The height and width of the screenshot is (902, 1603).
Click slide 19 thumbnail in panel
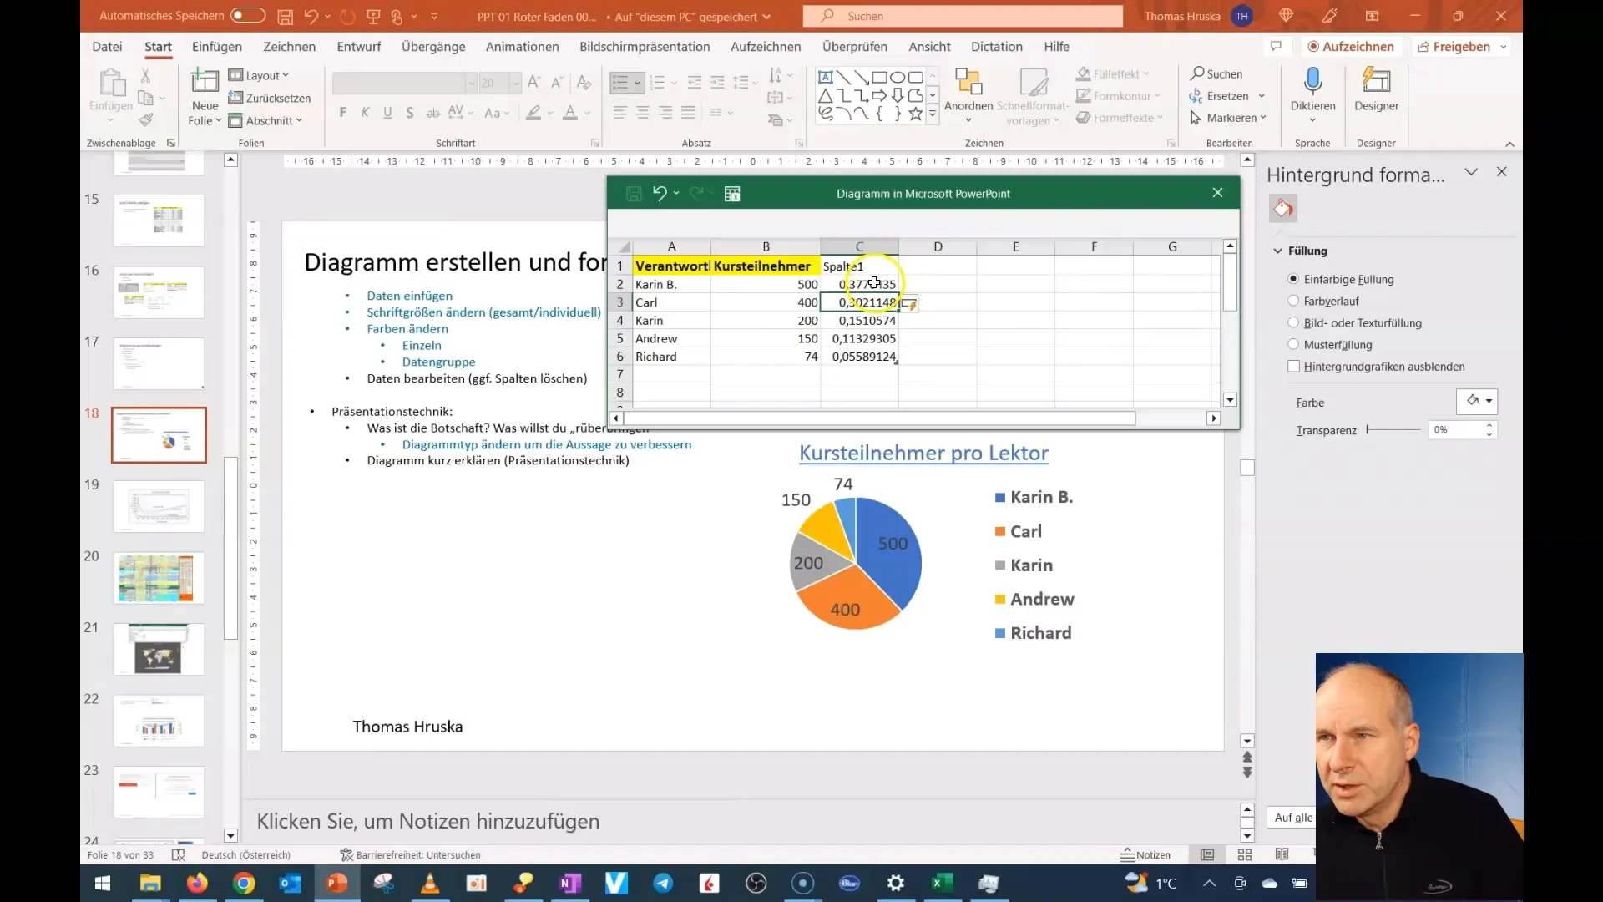(x=159, y=505)
